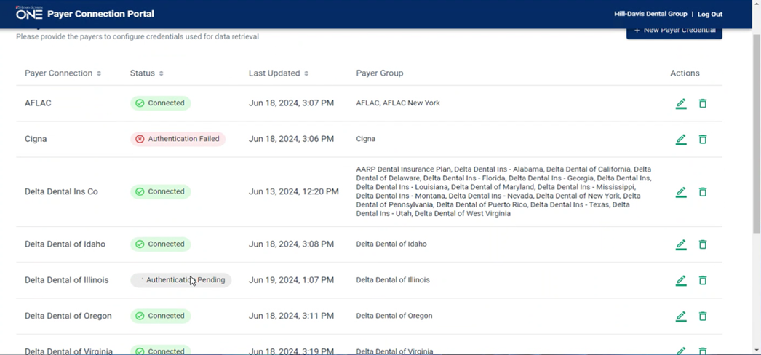Select the Delta Dental of Oregon connection name
This screenshot has width=761, height=355.
click(68, 316)
